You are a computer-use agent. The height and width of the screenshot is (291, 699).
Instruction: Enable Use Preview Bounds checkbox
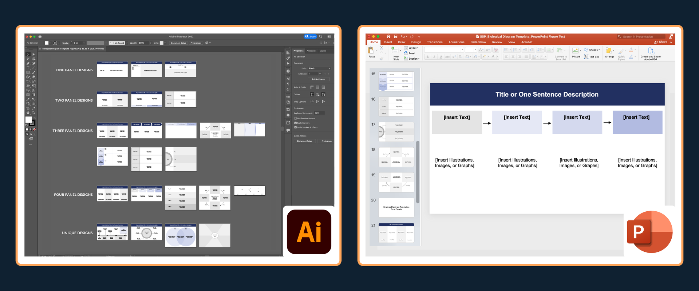(296, 118)
